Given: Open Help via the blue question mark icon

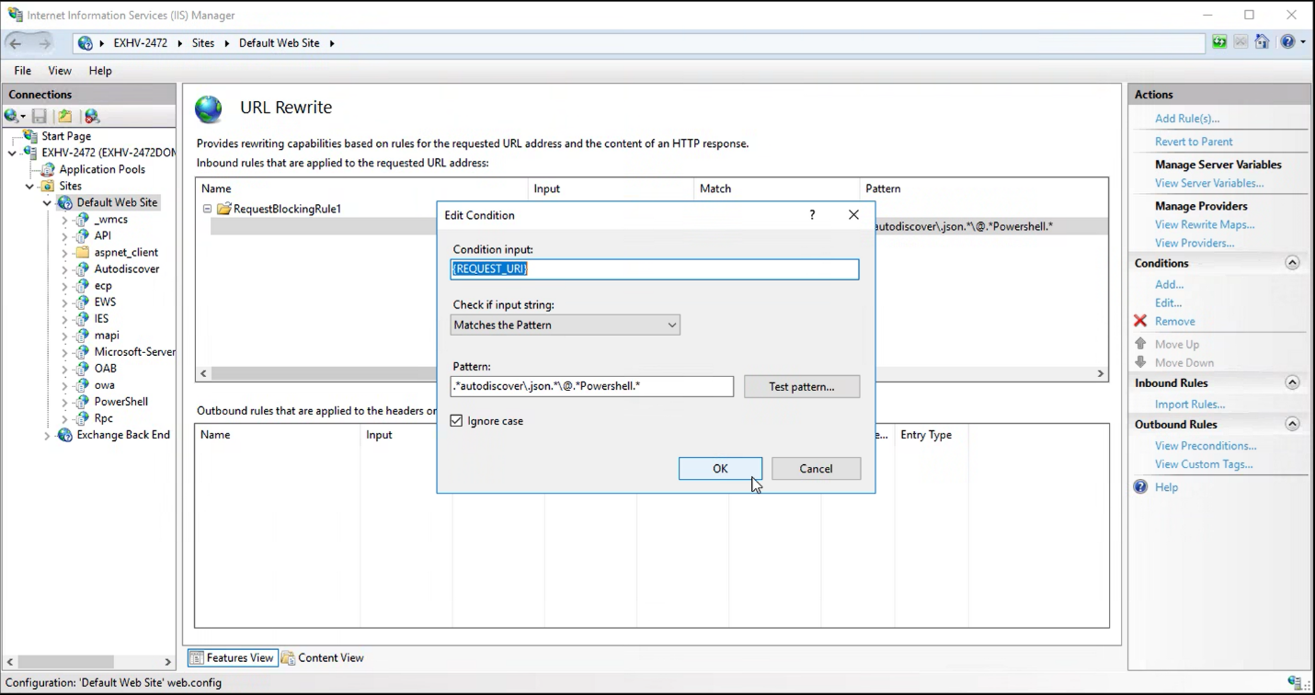Looking at the screenshot, I should click(x=1286, y=41).
